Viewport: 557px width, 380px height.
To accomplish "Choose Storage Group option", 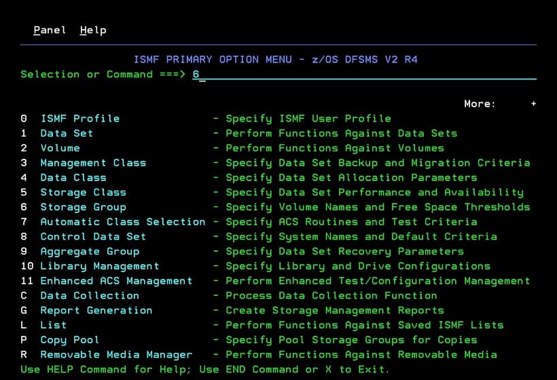I will tap(83, 208).
